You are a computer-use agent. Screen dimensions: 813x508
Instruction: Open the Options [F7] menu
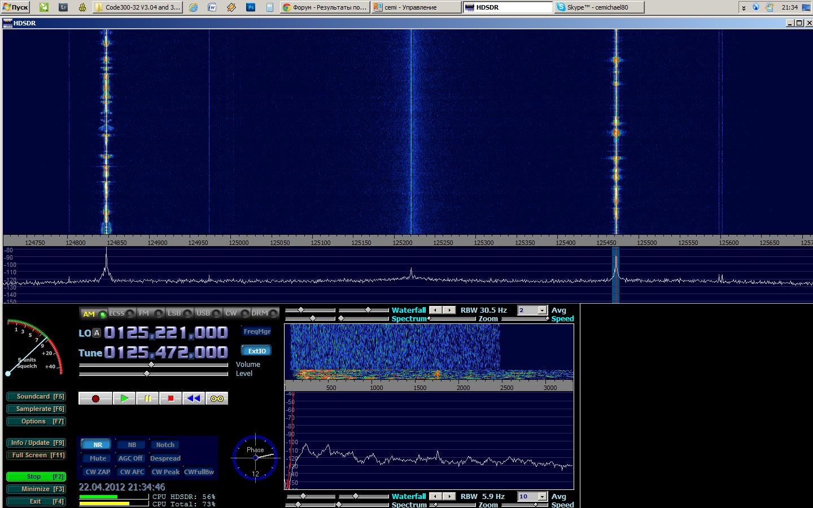36,422
